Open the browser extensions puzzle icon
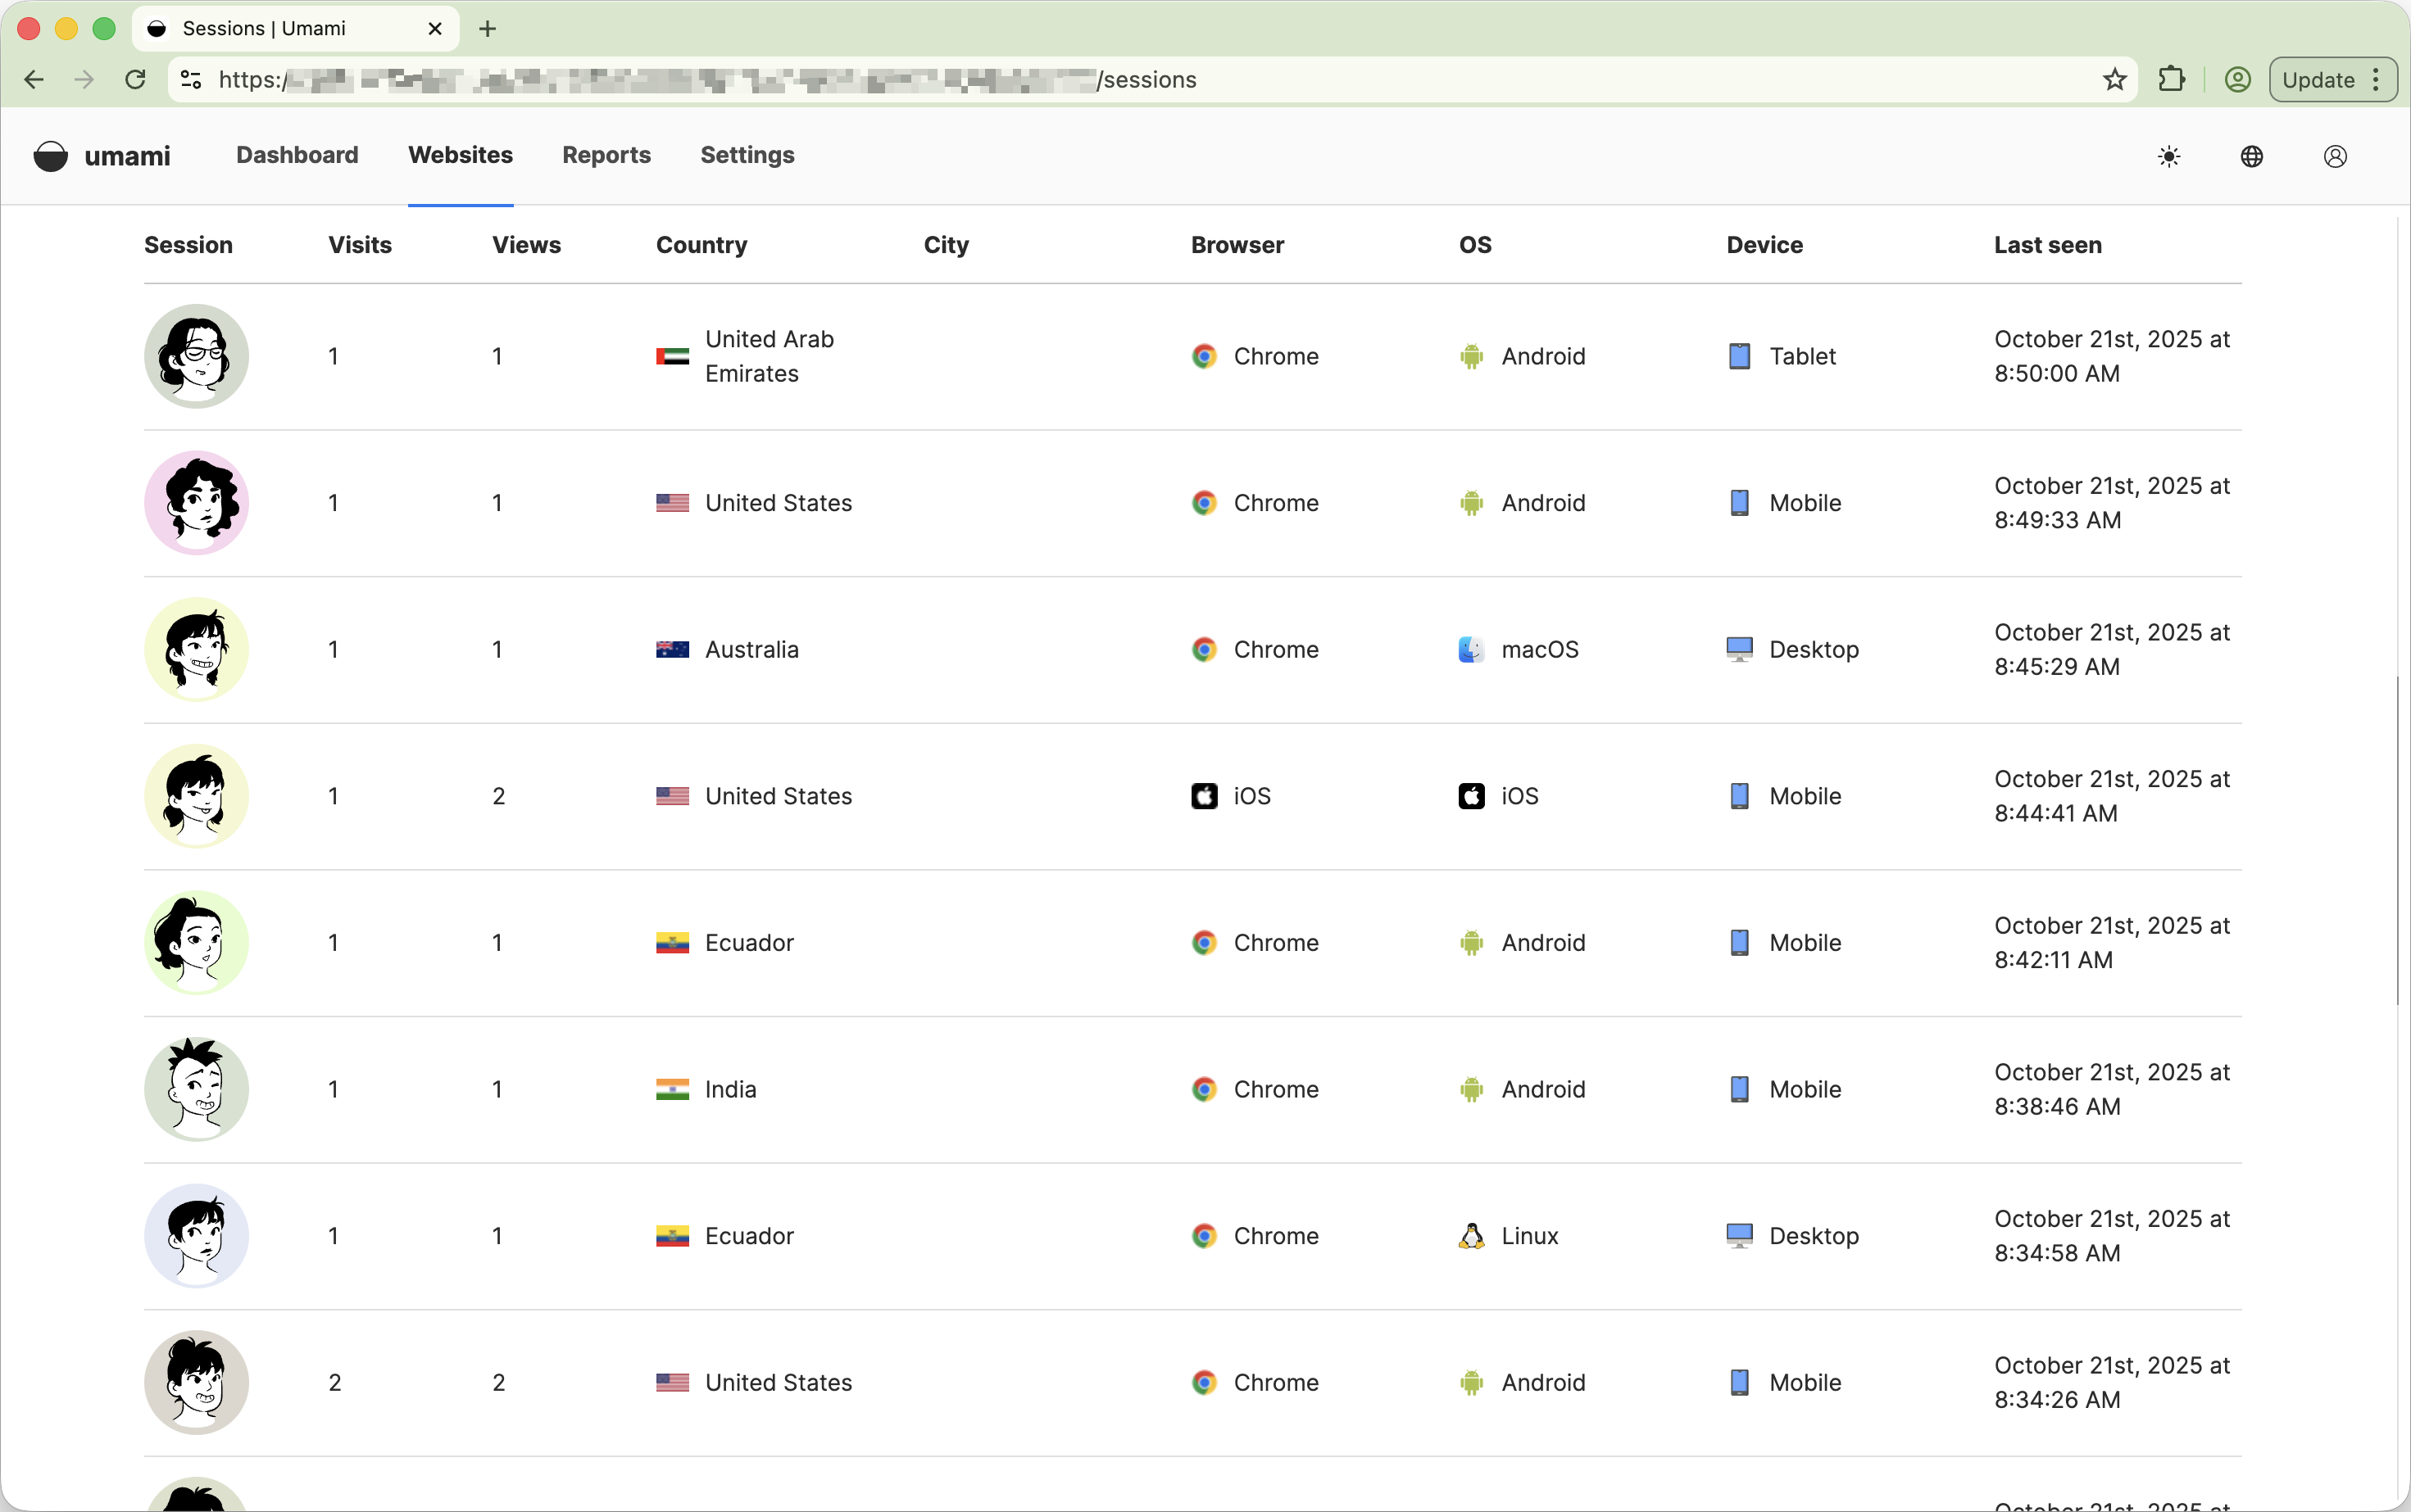The width and height of the screenshot is (2411, 1512). coord(2171,80)
